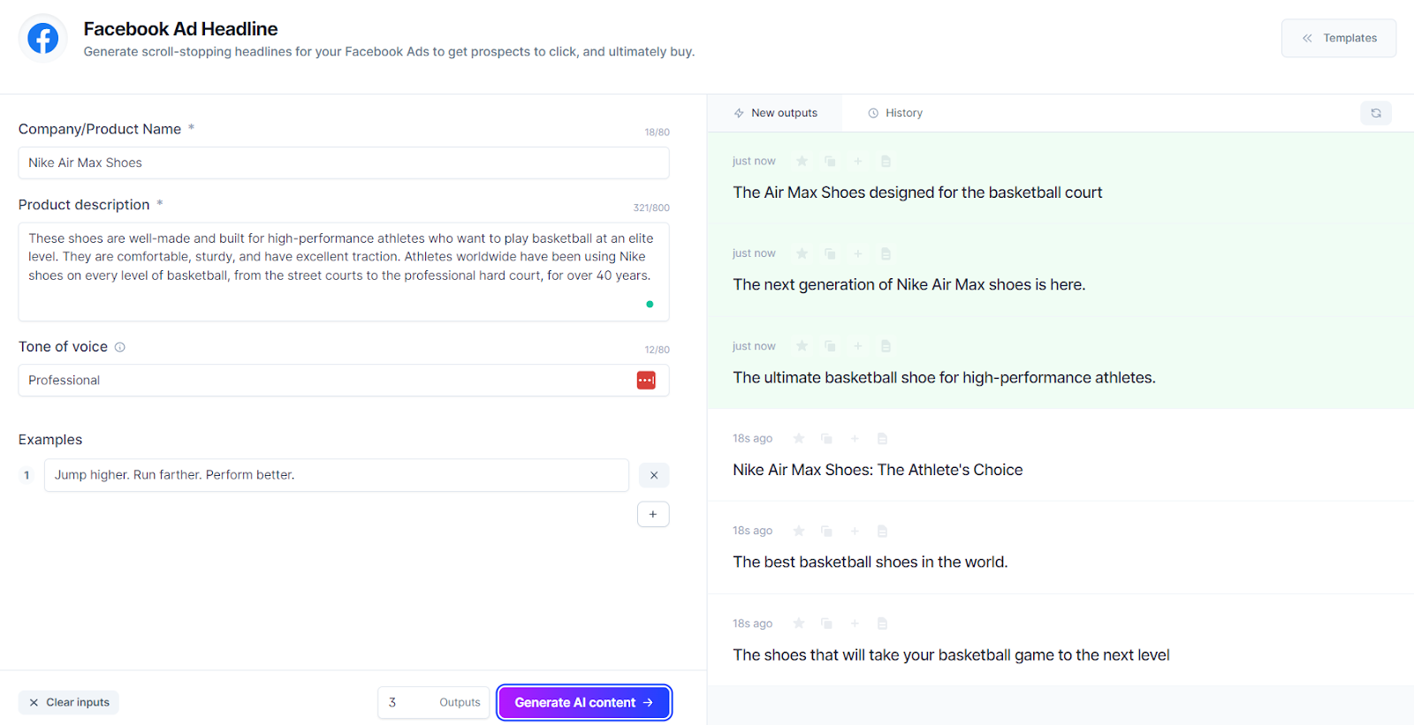Click the green status dot in description box
The image size is (1414, 725).
point(650,304)
